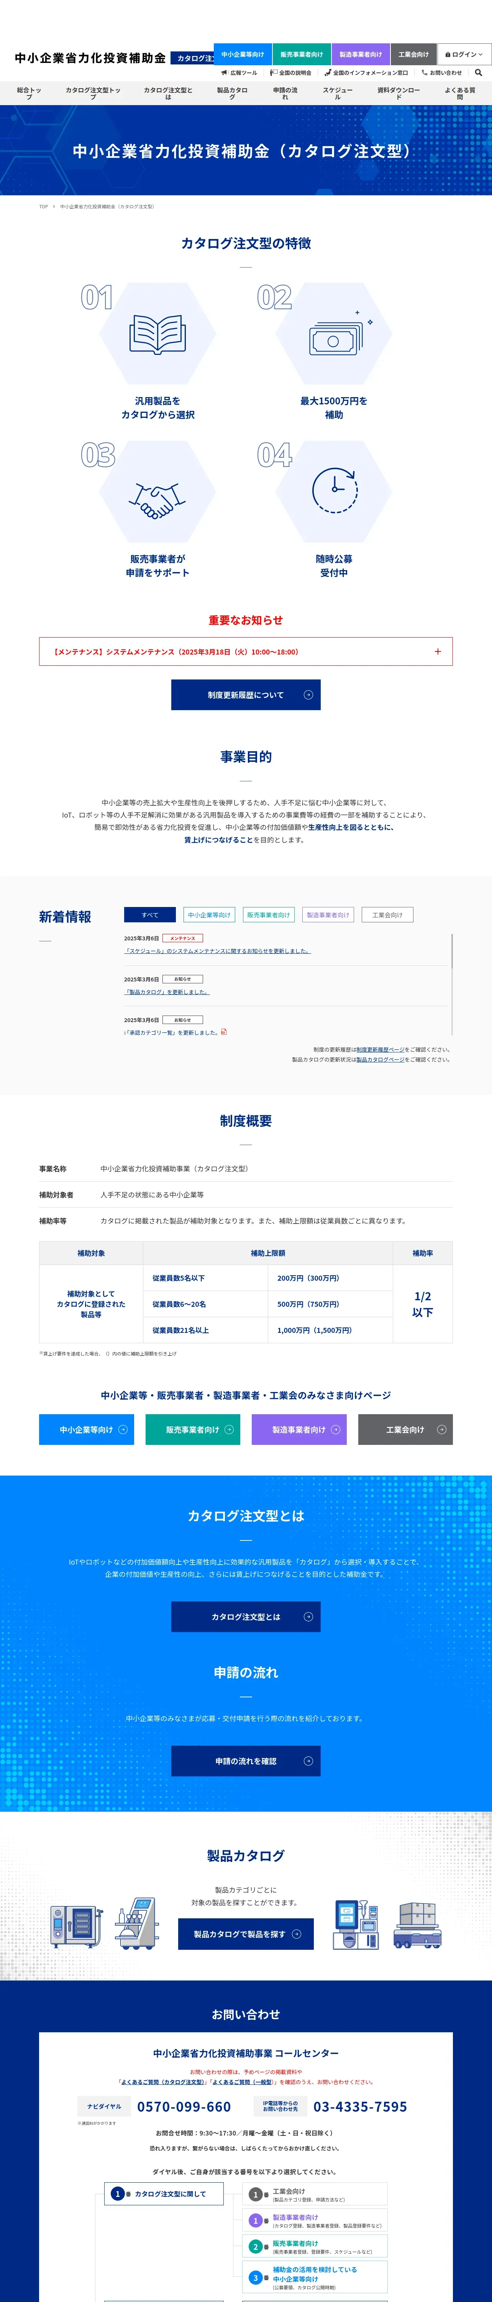
Task: Click phone number 0570-099-660
Action: click(184, 2106)
